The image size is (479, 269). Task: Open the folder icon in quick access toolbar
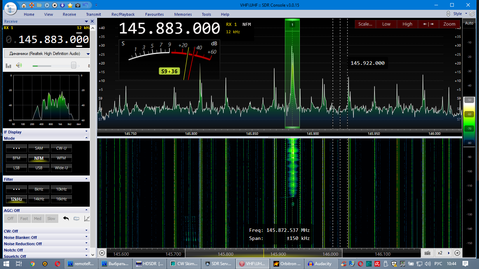pos(39,6)
